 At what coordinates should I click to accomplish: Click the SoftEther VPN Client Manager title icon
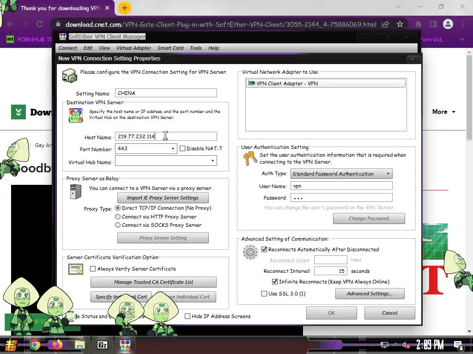(63, 36)
